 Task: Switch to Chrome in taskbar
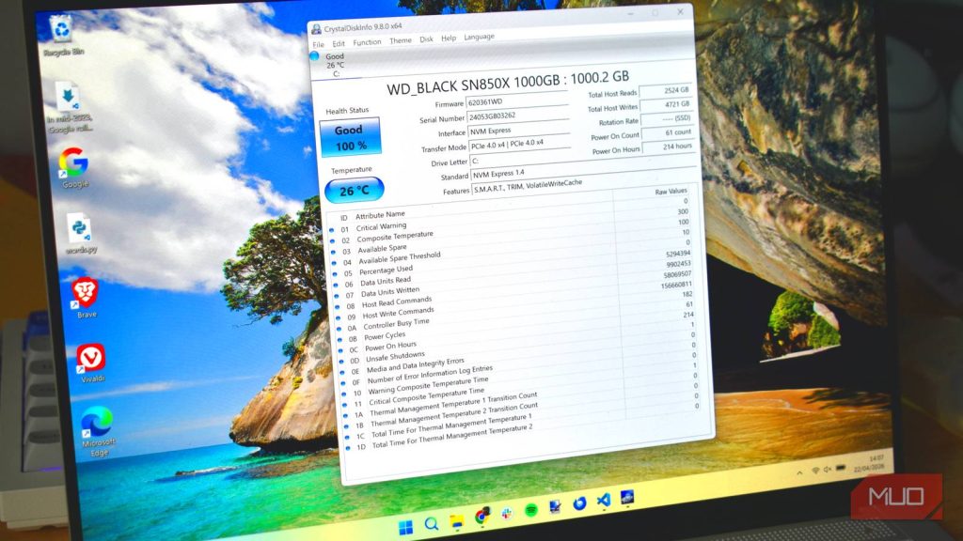tap(482, 517)
